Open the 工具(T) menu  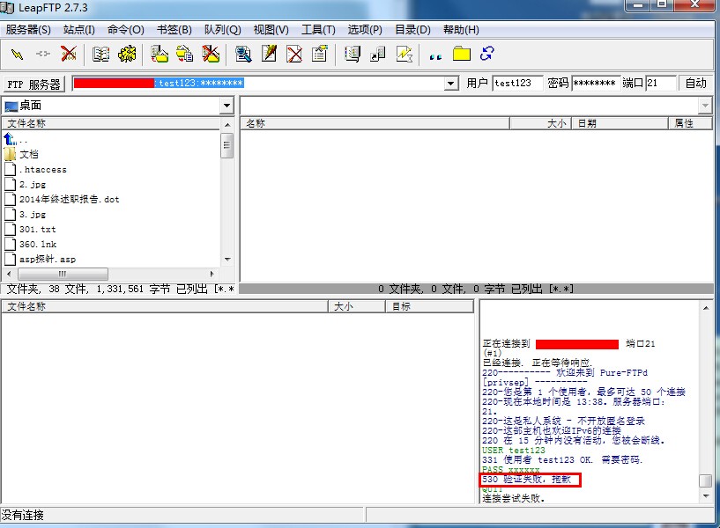[x=318, y=30]
